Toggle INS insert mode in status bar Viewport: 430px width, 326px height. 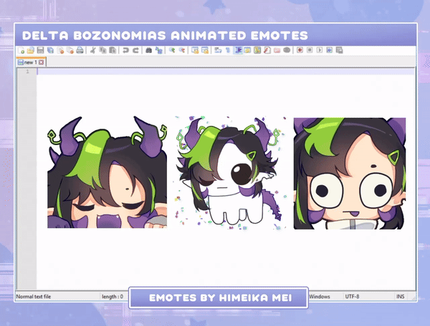click(400, 296)
